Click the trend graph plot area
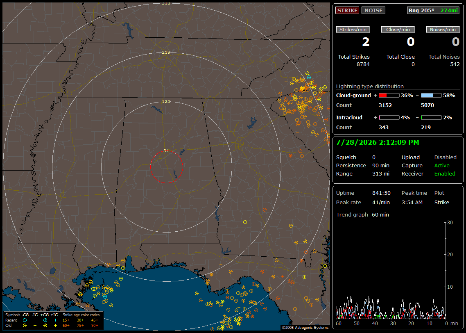The width and height of the screenshot is (466, 333). pos(391,270)
